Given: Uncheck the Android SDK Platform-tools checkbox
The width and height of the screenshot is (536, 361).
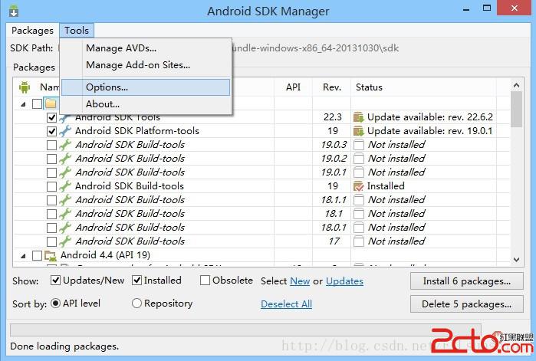Looking at the screenshot, I should coord(51,131).
